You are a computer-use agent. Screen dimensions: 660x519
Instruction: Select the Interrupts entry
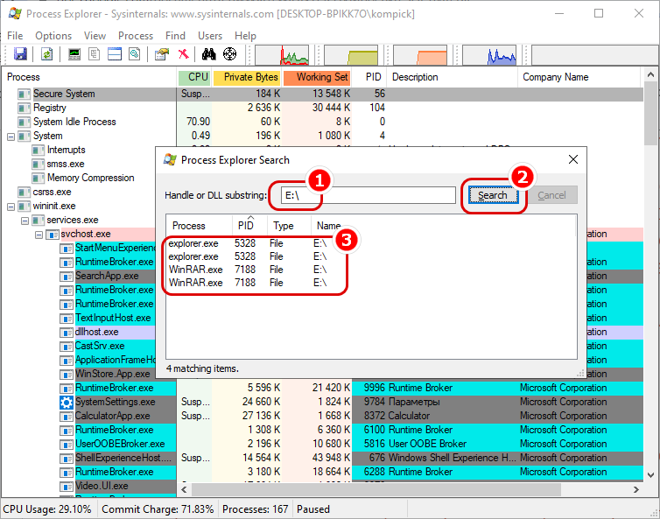coord(66,150)
